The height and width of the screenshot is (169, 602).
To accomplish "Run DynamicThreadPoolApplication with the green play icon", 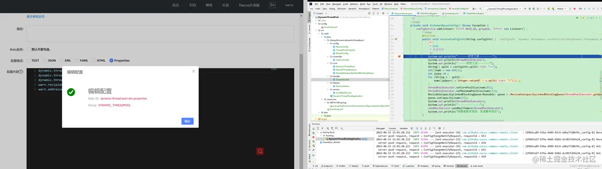I will pyautogui.click(x=525, y=9).
